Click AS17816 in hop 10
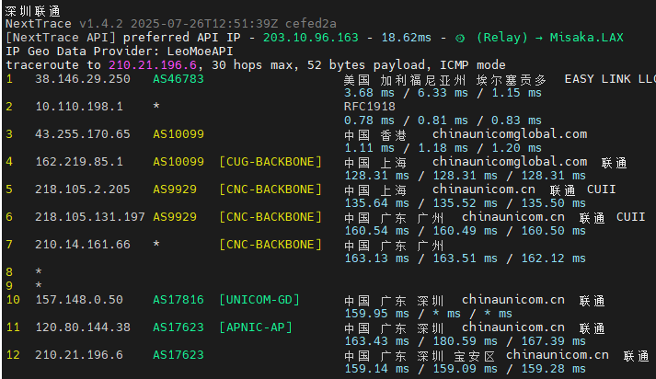Screen dimensions: 656x379 click(x=178, y=300)
